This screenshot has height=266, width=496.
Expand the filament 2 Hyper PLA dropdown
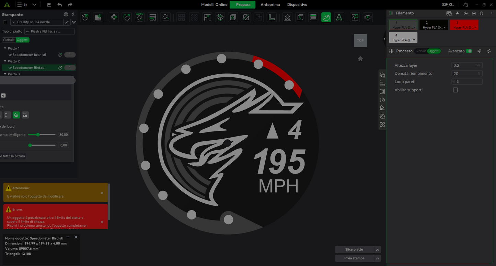click(445, 28)
